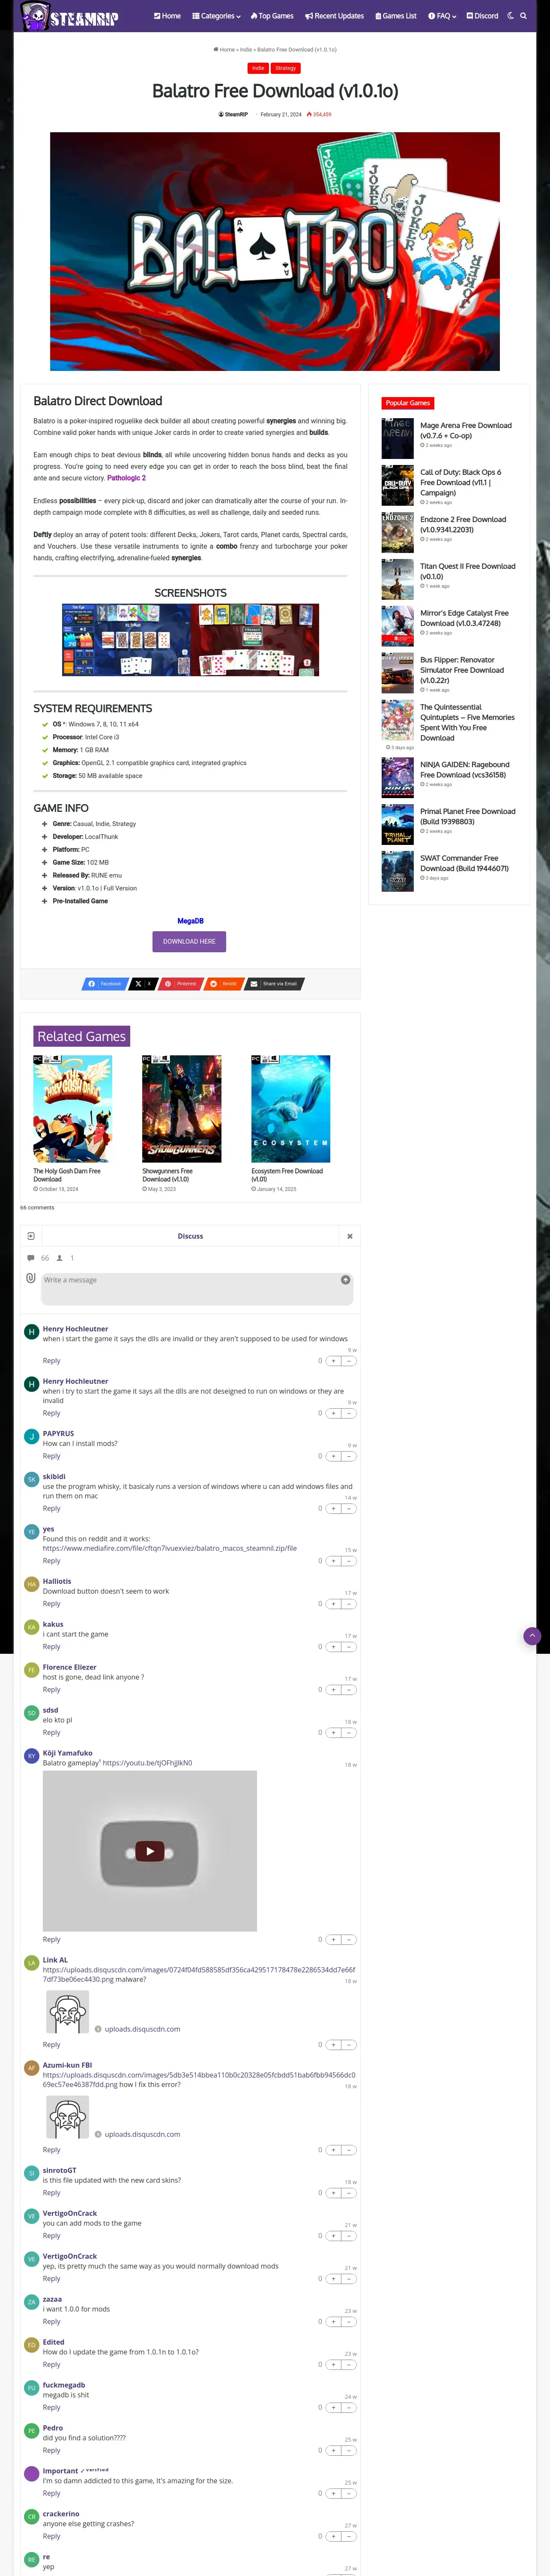Screen dimensions: 550x2576
Task: Open Link AL's attached image thumbnail
Action: click(68, 2012)
